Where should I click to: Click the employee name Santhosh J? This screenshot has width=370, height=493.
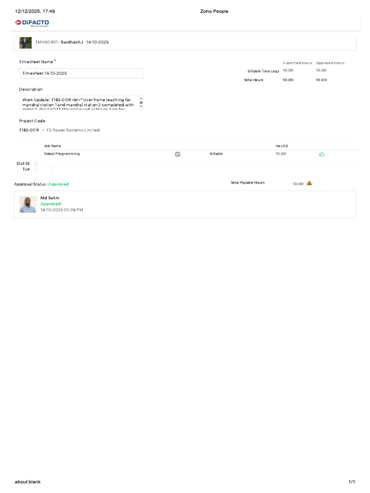[72, 42]
